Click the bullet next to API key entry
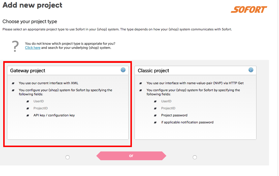This screenshot has height=176, width=279. 28,115
